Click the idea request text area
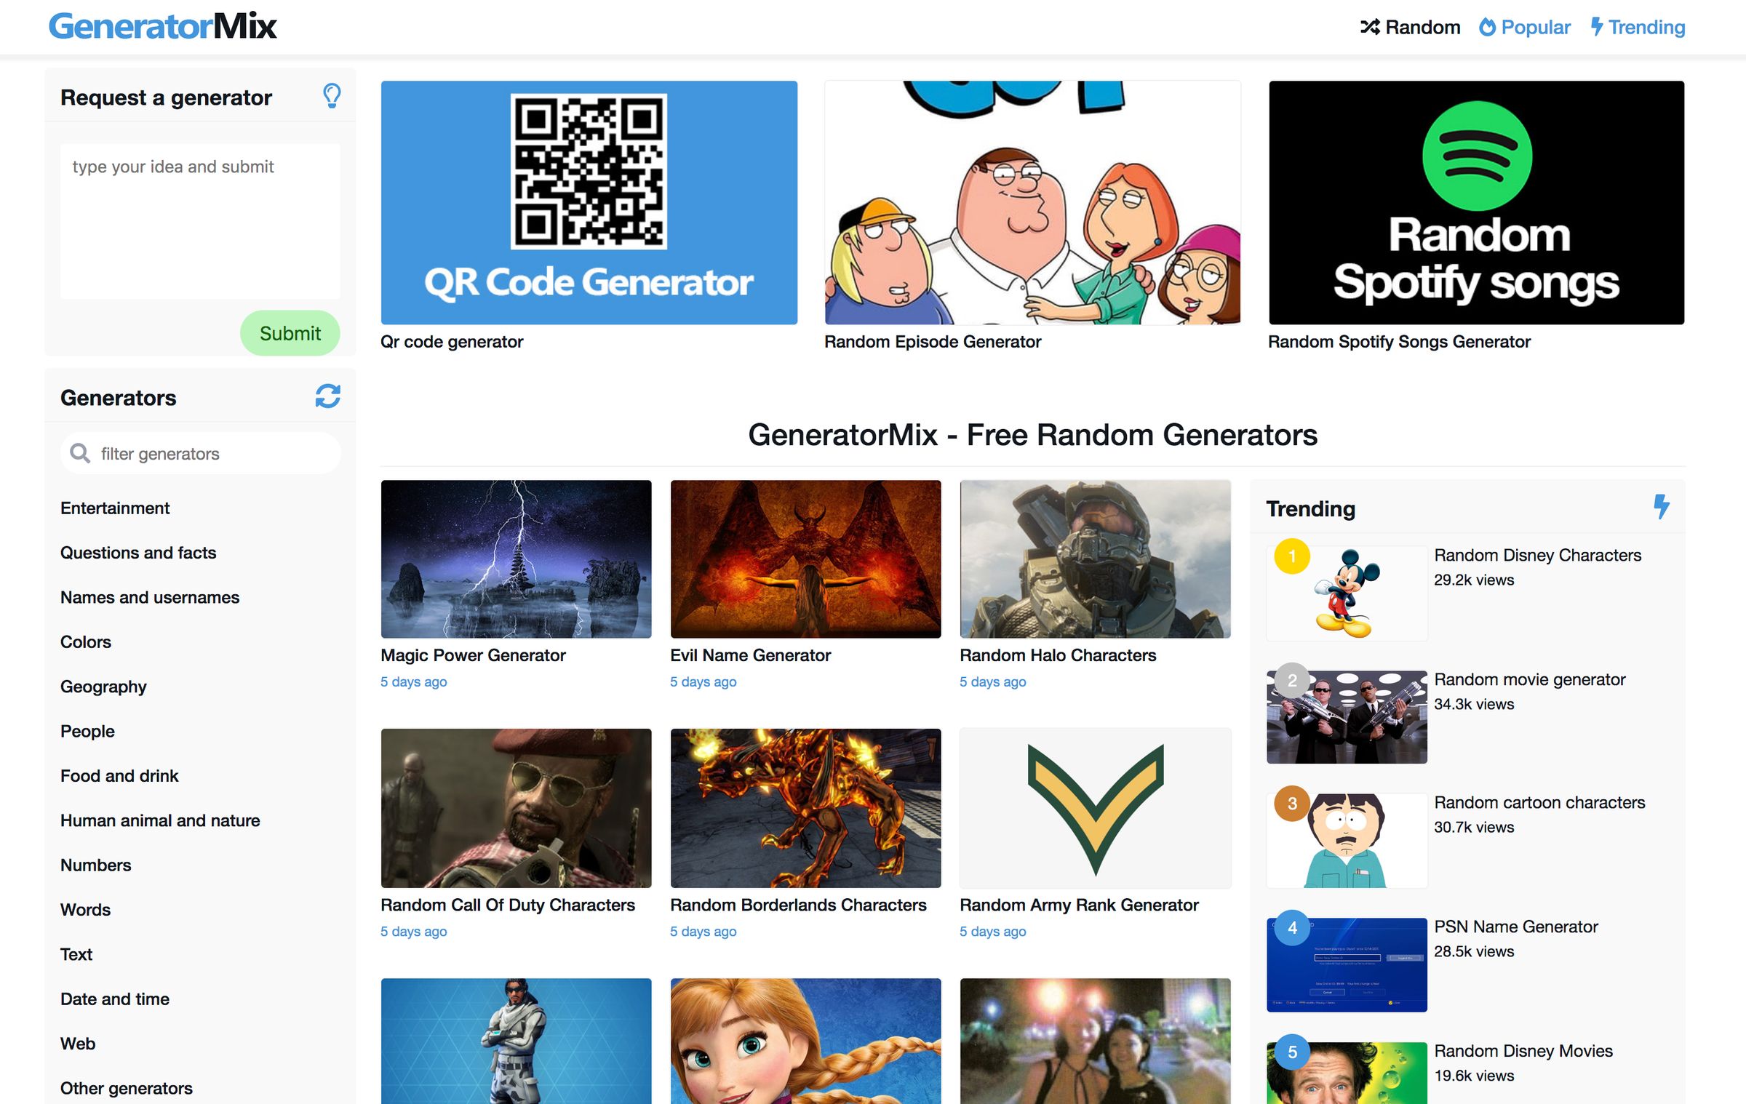The image size is (1746, 1104). pos(200,220)
